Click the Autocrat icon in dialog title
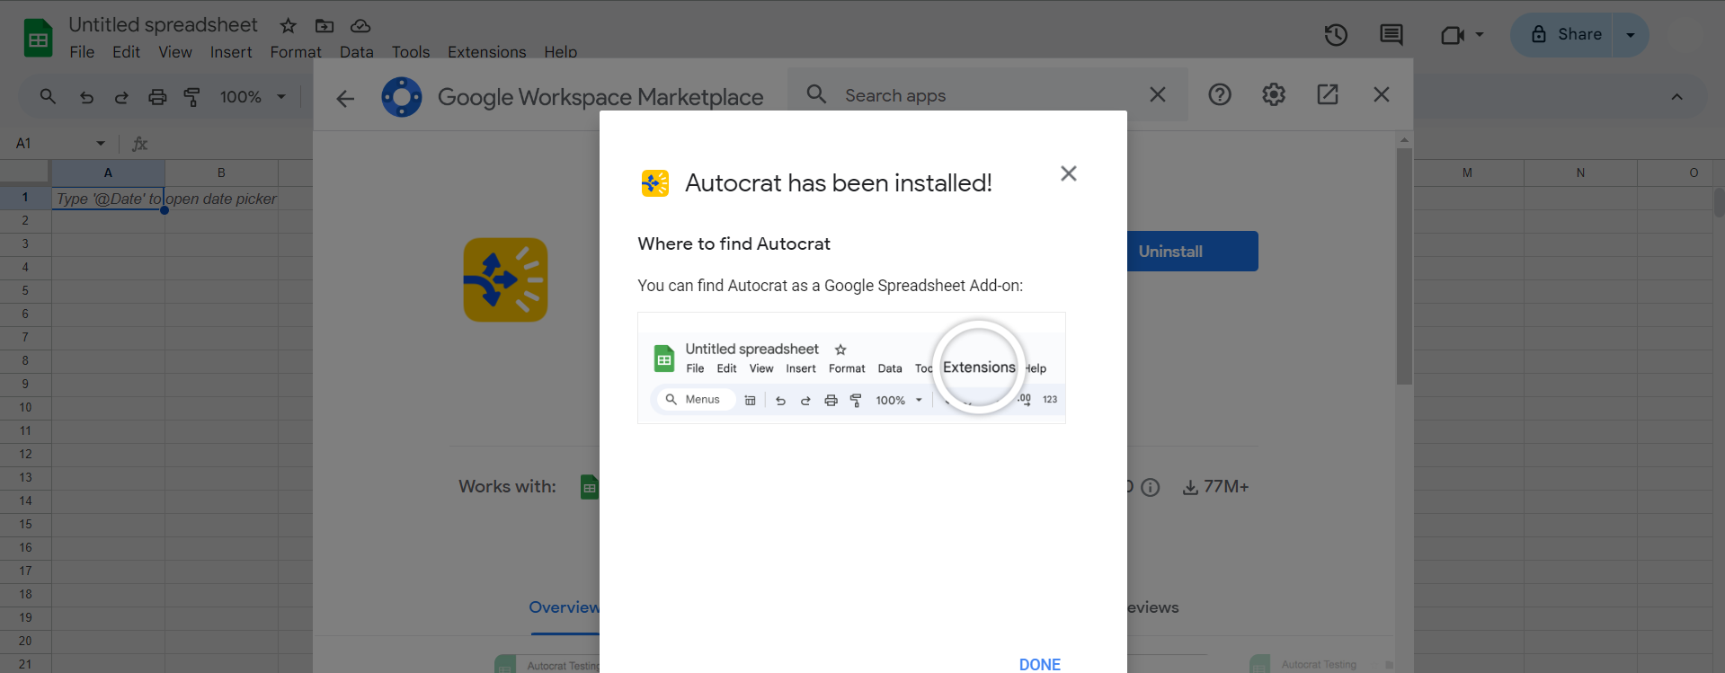This screenshot has height=673, width=1725. coord(654,183)
